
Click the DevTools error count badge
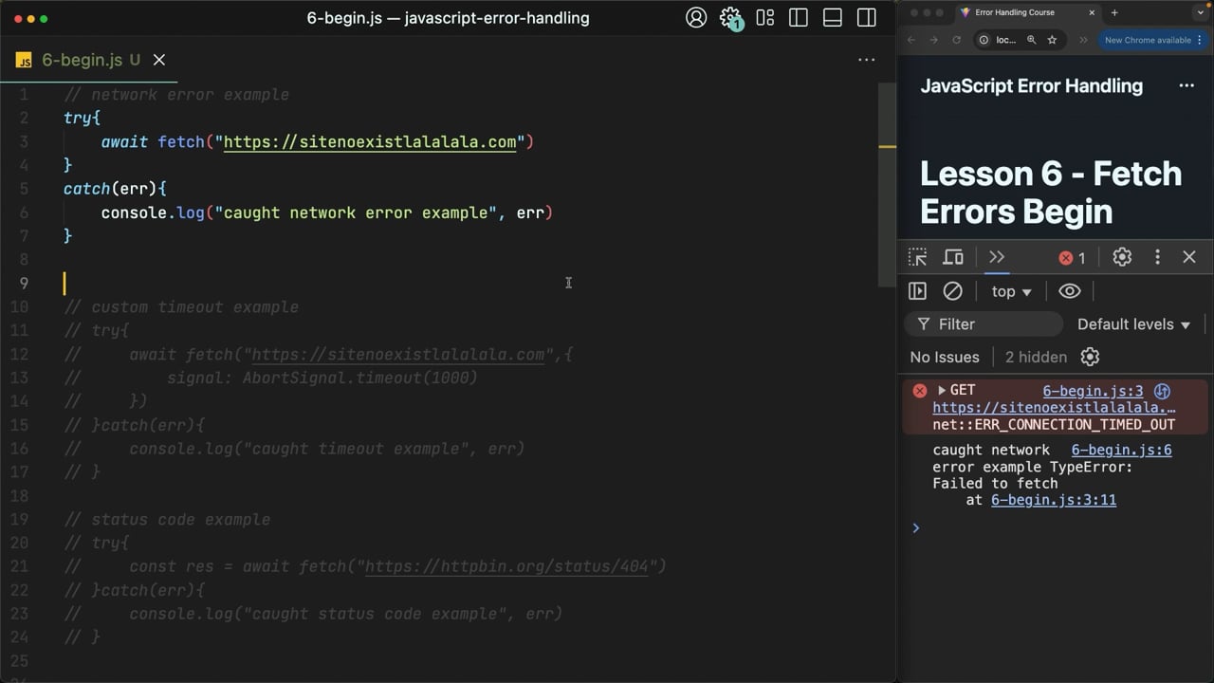click(1072, 258)
